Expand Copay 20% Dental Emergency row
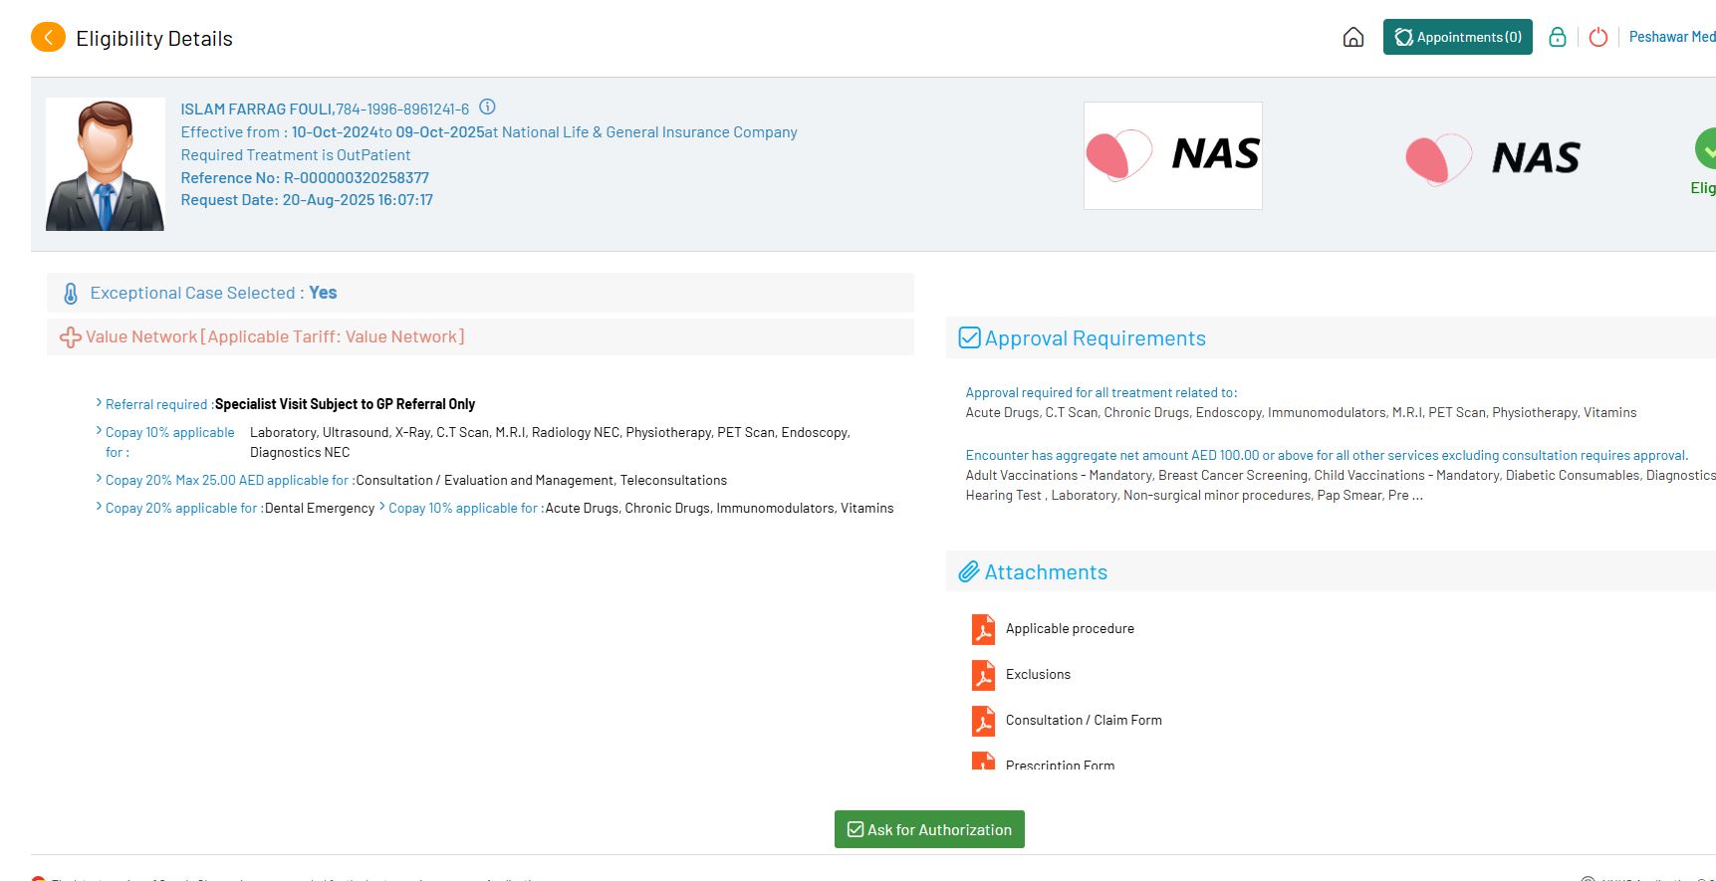The width and height of the screenshot is (1716, 881). tap(99, 506)
